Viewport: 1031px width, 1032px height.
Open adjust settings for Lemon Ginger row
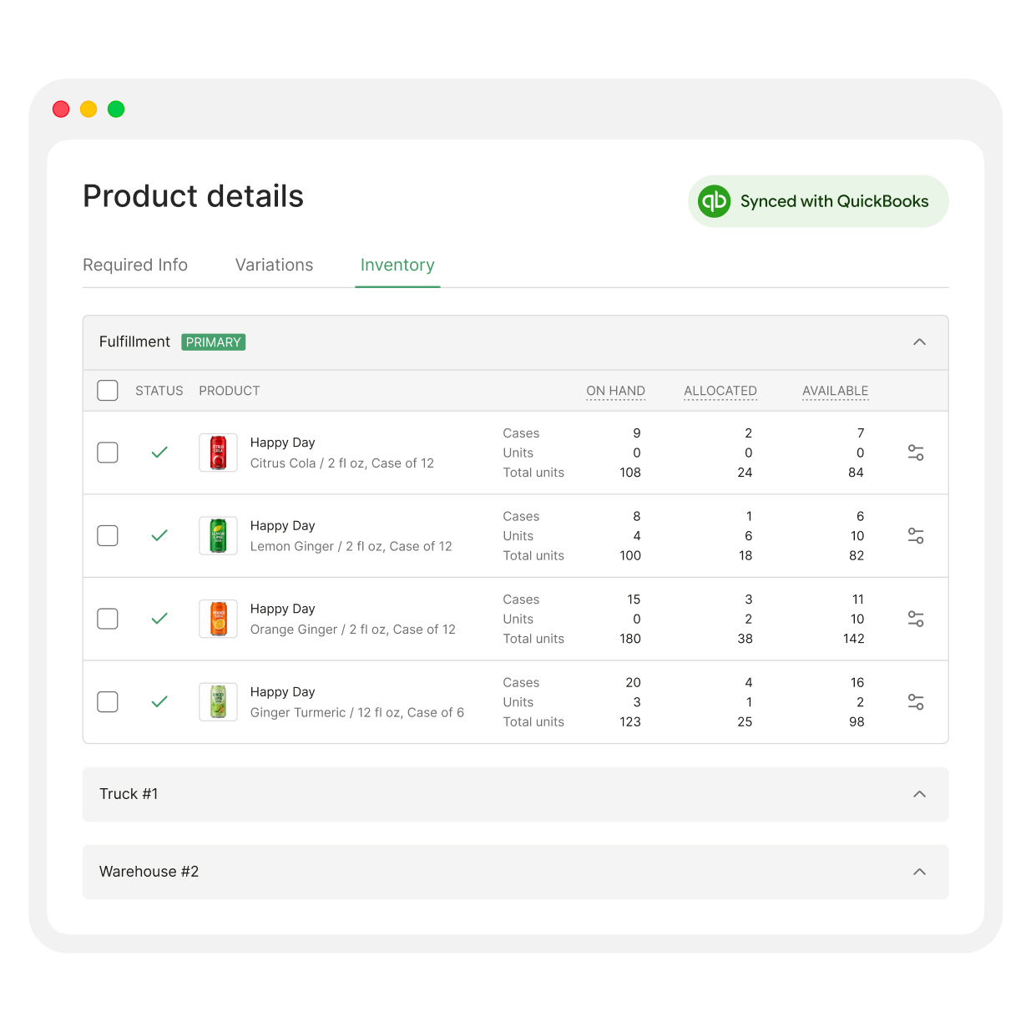click(x=916, y=536)
